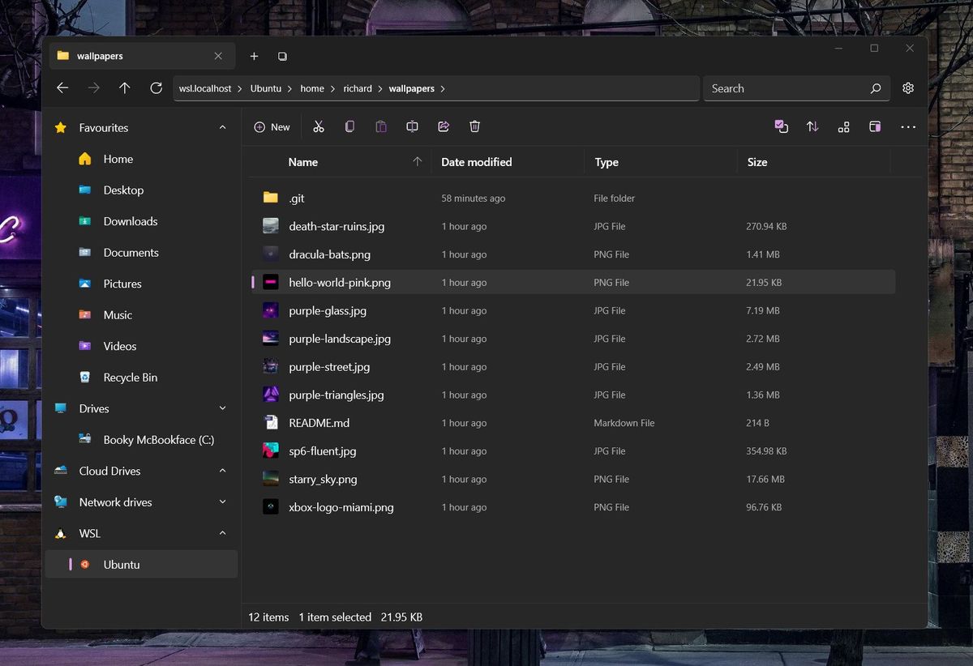Toggle multi-select checkboxes mode
This screenshot has height=666, width=973.
coord(781,126)
